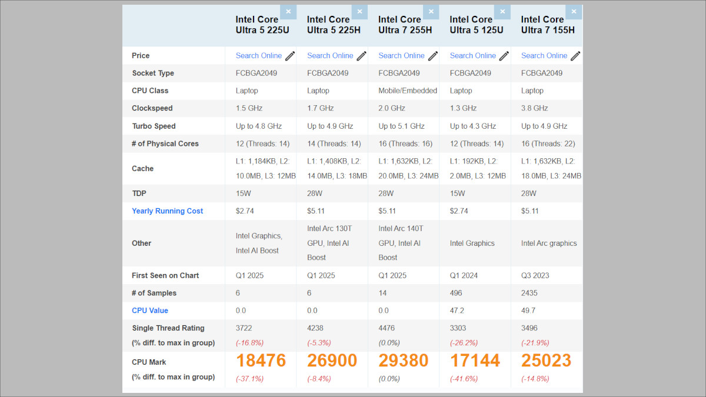
Task: Select the pencil edit icon for Ultra 5 125U
Action: (504, 55)
